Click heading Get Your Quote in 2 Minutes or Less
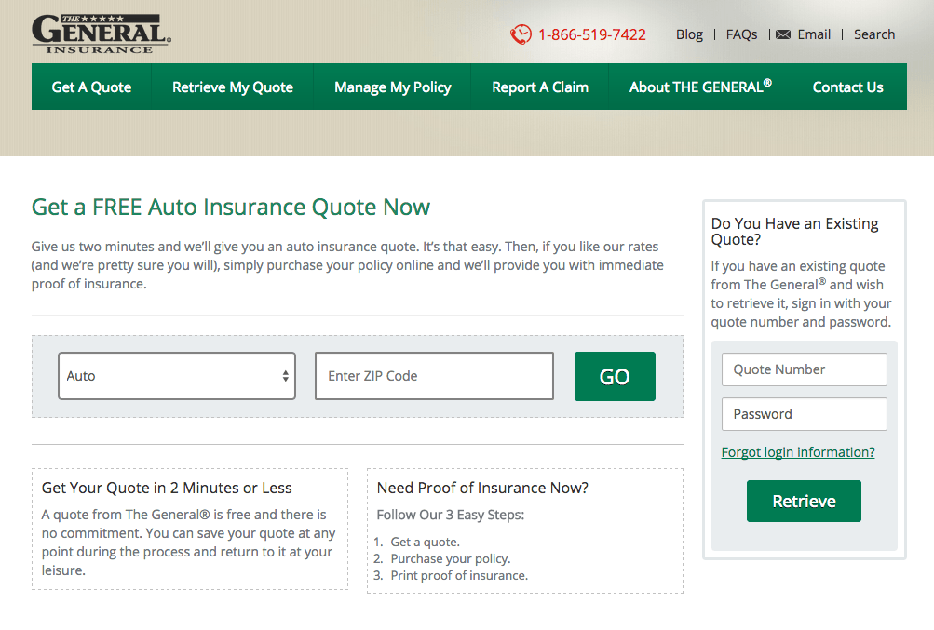This screenshot has height=630, width=934. 167,488
